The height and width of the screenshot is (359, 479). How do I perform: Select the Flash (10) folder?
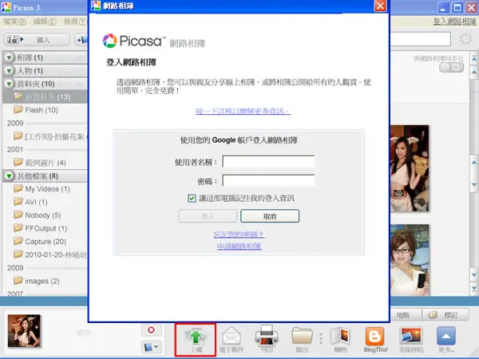pyautogui.click(x=42, y=110)
